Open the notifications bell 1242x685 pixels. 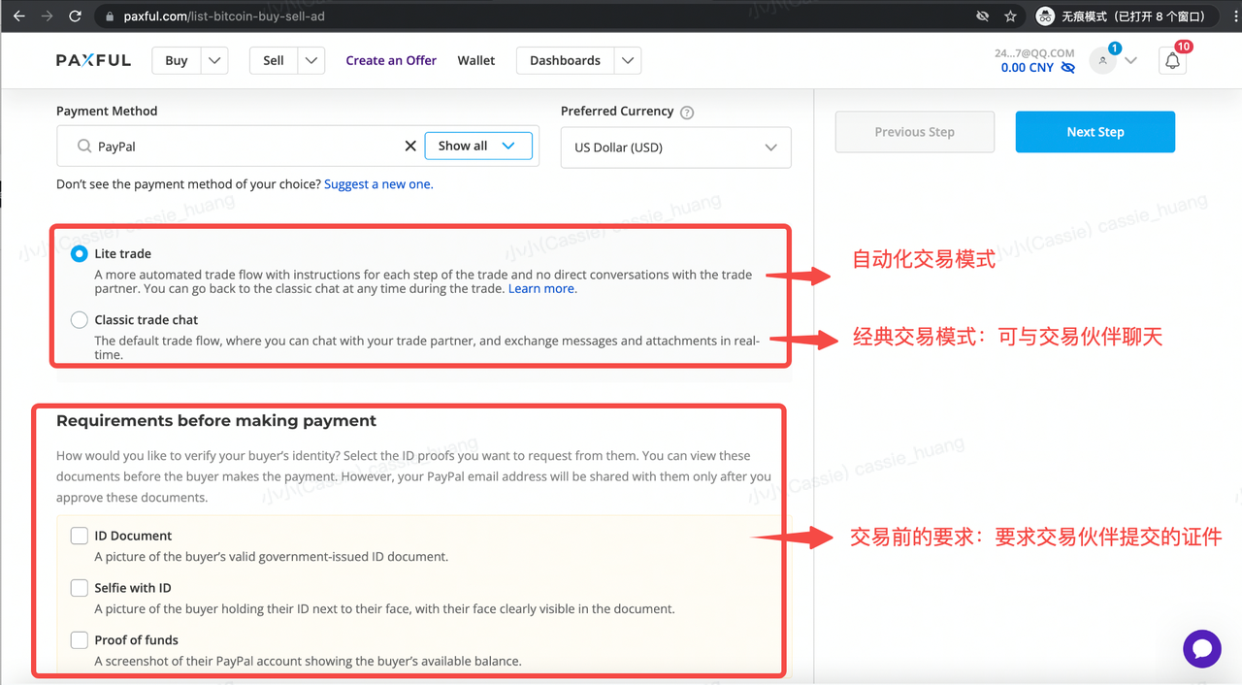[x=1172, y=60]
